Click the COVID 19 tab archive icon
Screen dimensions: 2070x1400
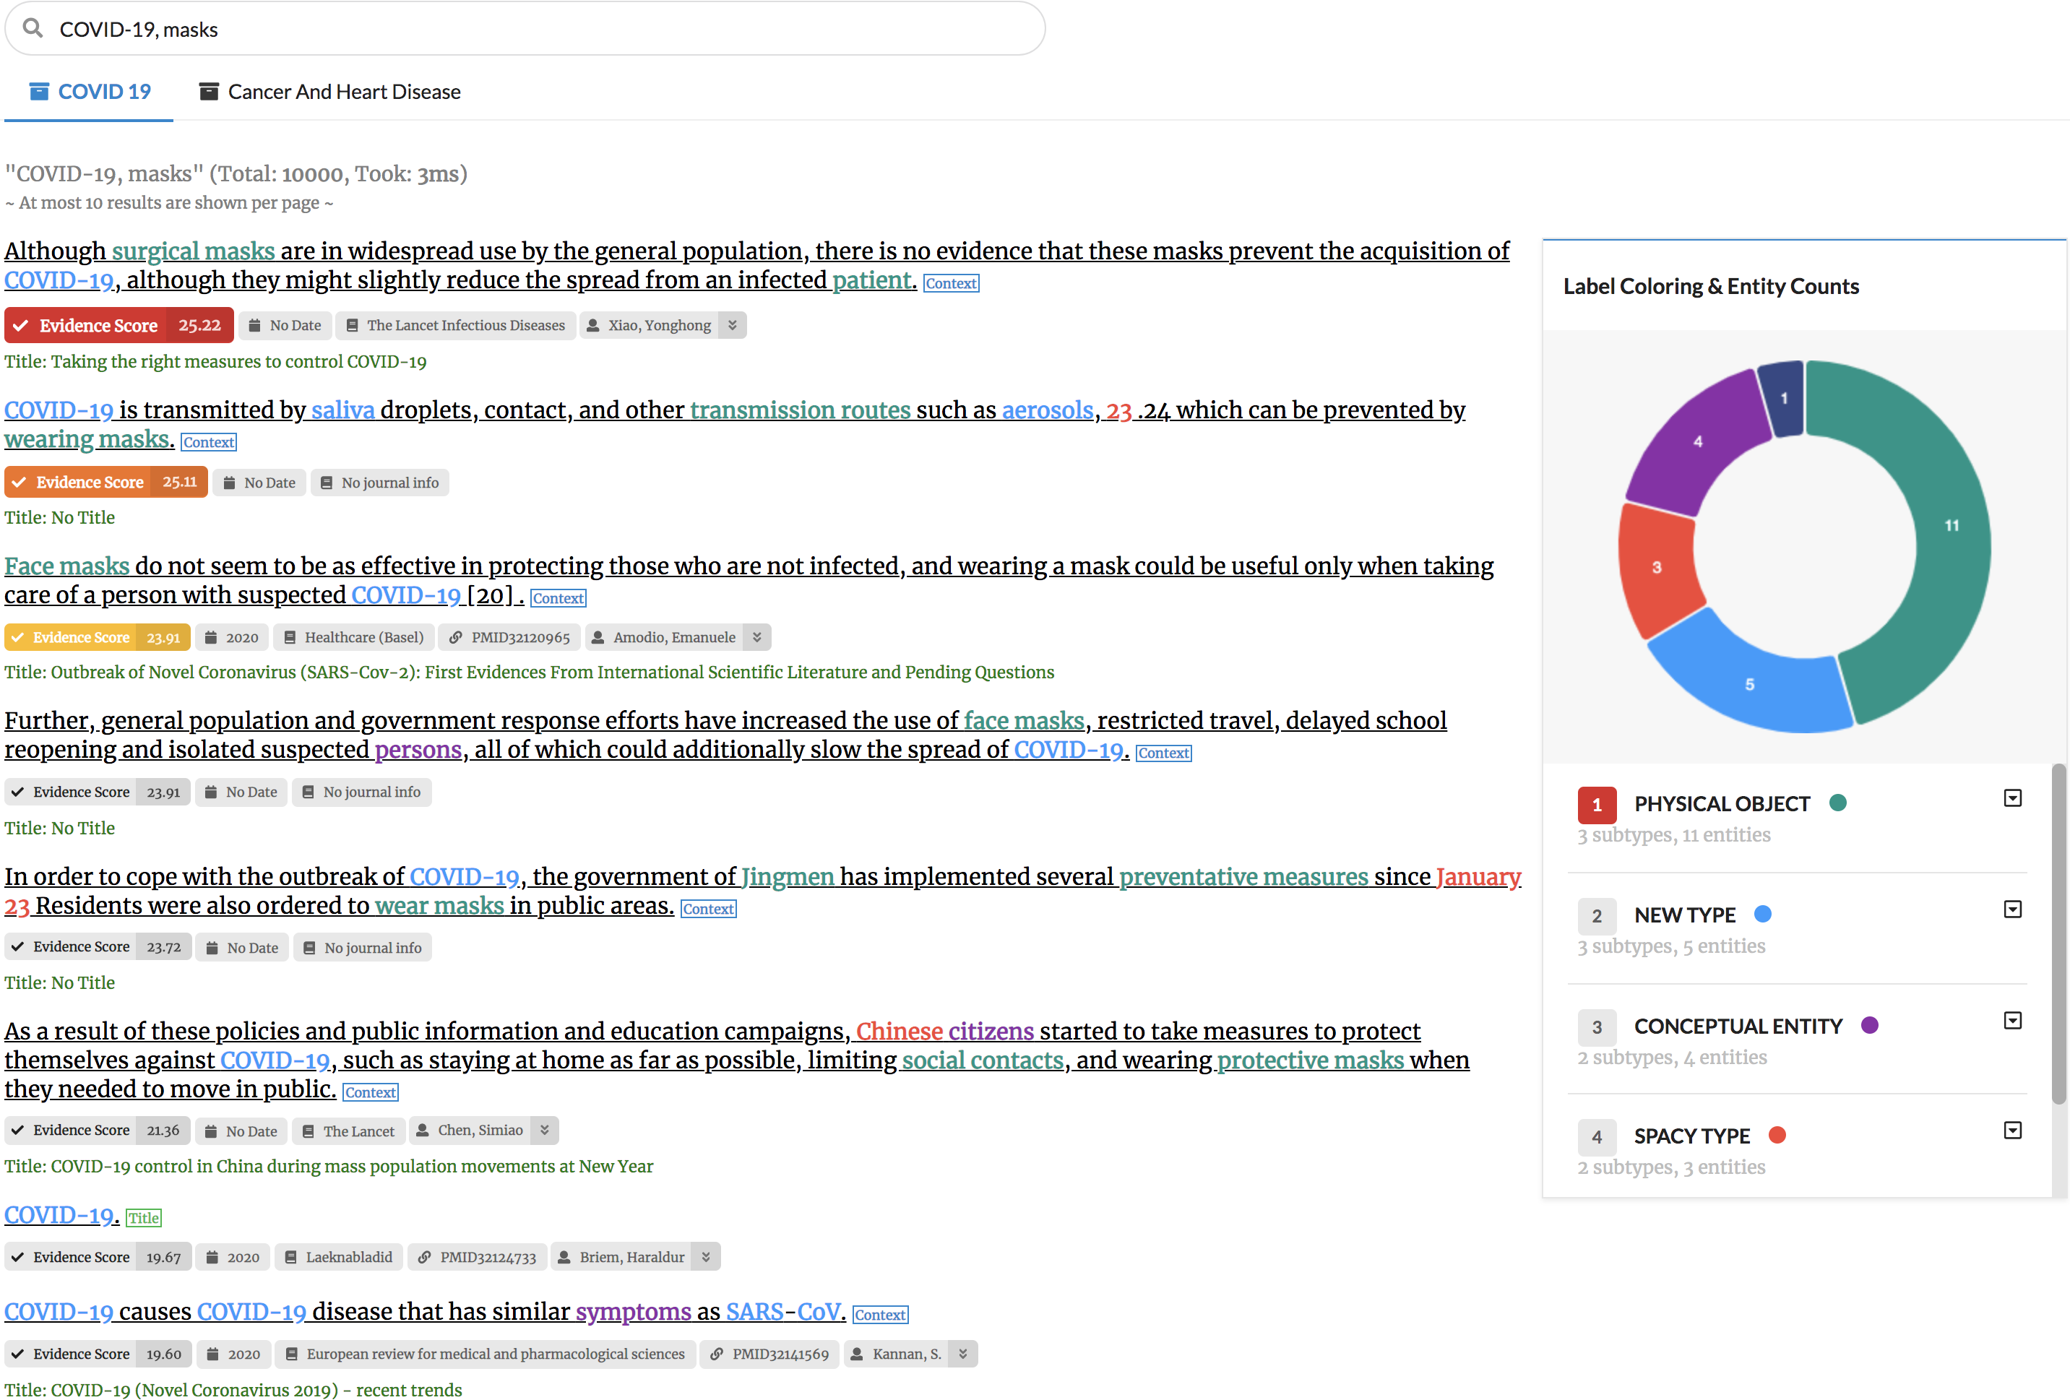39,92
